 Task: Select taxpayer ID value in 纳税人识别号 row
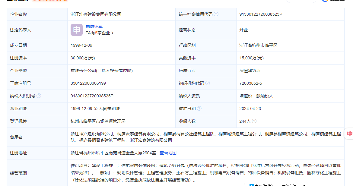(x=92, y=96)
